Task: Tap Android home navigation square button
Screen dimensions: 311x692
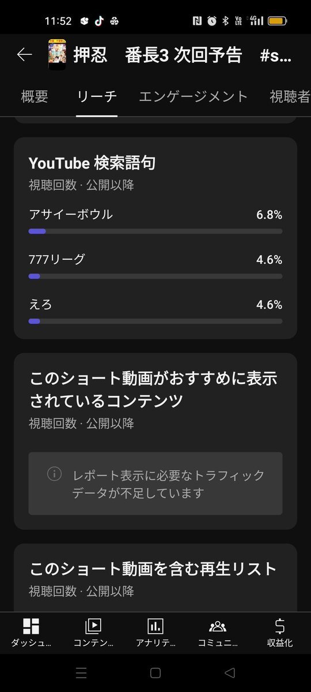Action: pyautogui.click(x=155, y=672)
